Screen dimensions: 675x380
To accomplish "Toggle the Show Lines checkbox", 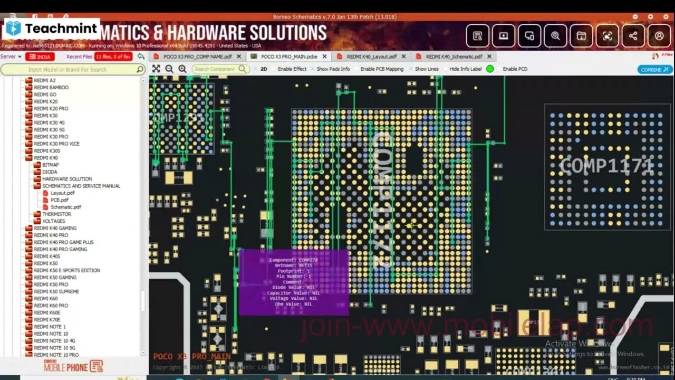I will 411,69.
